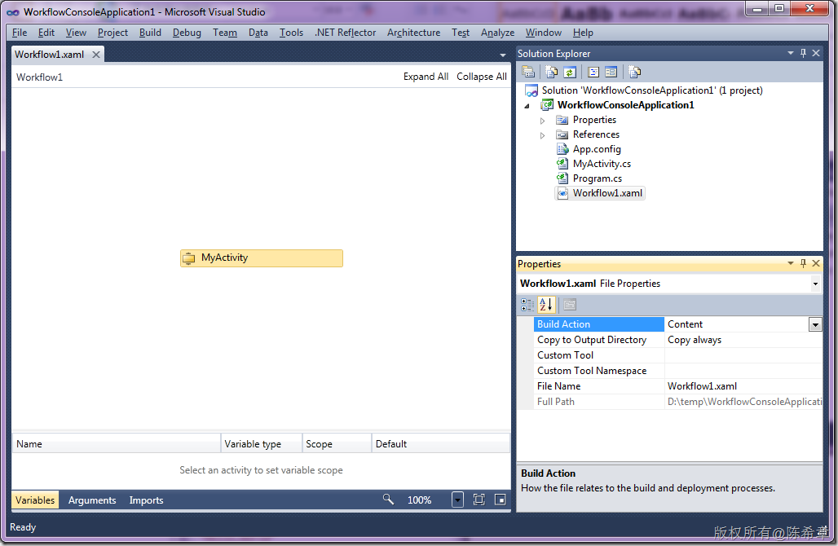This screenshot has height=546, width=838.
Task: Click Collapse All in designer
Action: tap(482, 77)
